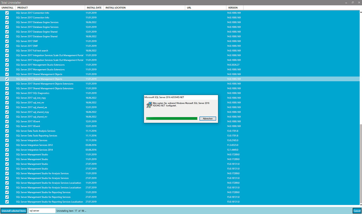Select the 'SQL Server 2017 Full text search' name
The width and height of the screenshot is (362, 214).
coord(32,51)
